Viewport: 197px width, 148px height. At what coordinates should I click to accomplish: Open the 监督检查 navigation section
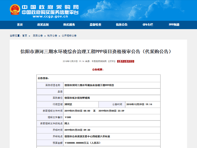pyautogui.click(x=95, y=25)
